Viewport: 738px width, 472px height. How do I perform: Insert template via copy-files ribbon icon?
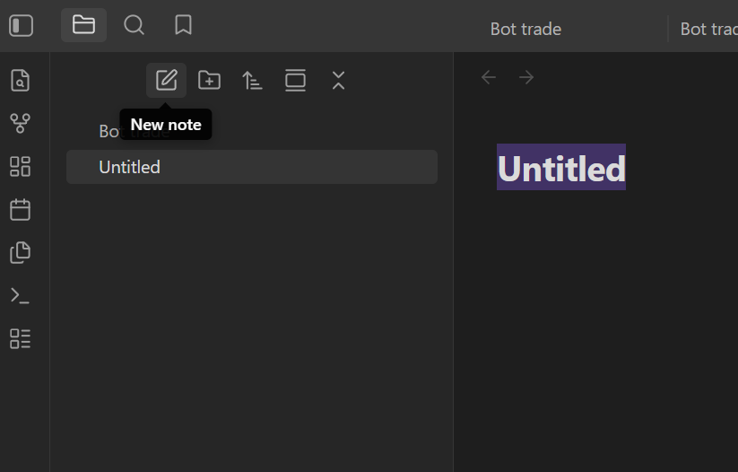click(21, 252)
